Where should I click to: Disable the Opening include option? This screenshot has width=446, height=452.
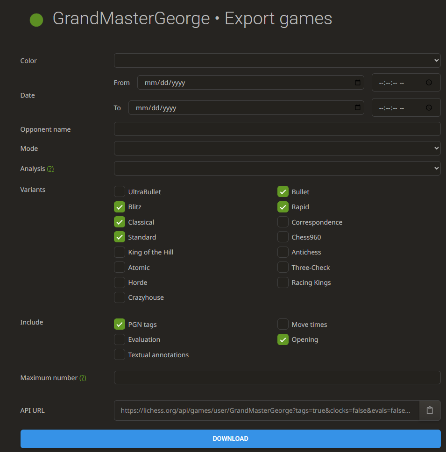pos(283,339)
